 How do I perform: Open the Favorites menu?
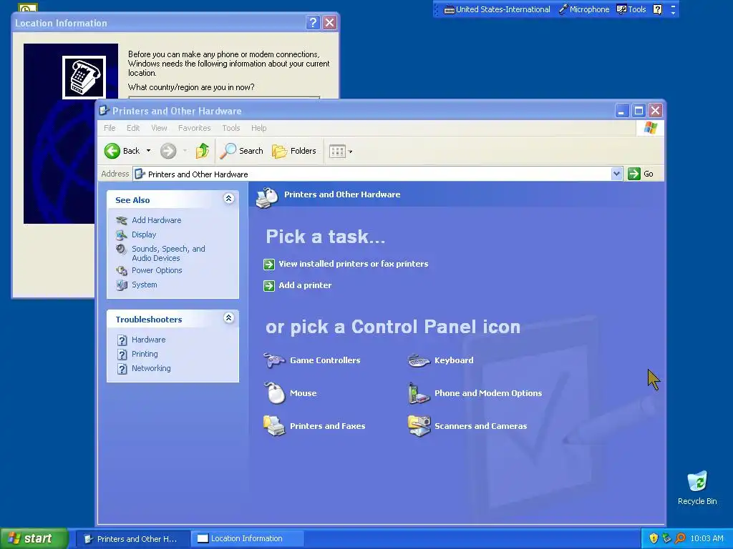pyautogui.click(x=194, y=128)
